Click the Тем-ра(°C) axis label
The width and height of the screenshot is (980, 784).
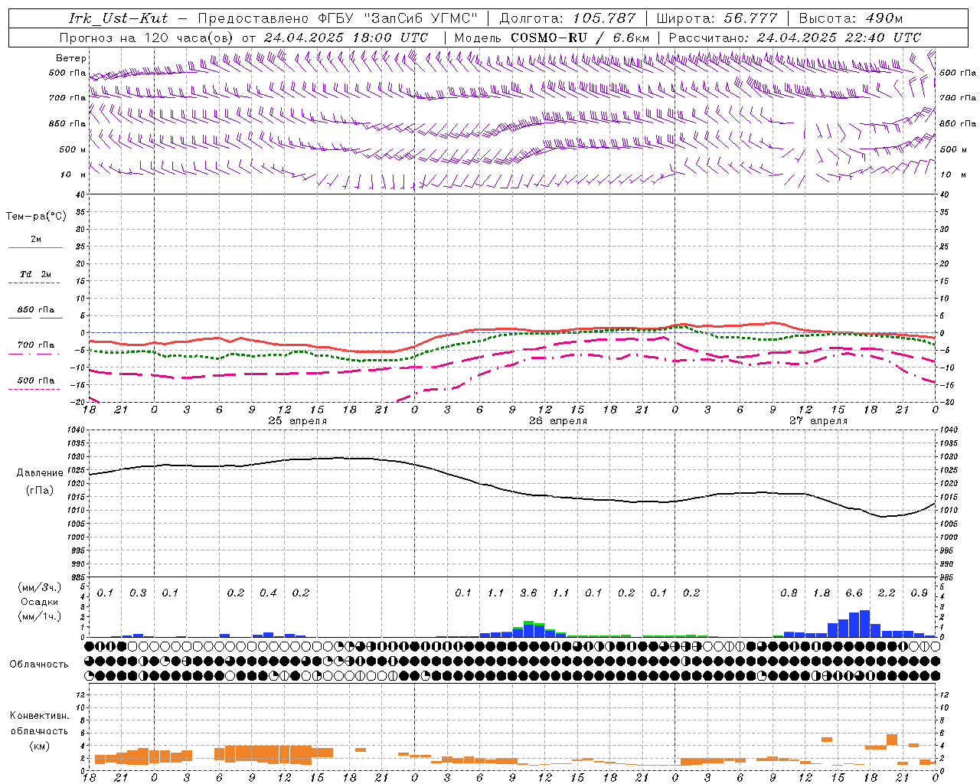pyautogui.click(x=36, y=216)
